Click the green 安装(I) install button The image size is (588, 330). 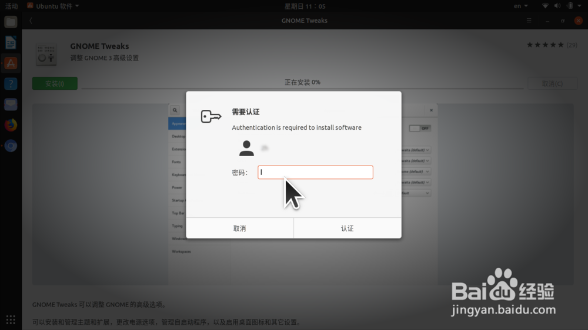(55, 83)
